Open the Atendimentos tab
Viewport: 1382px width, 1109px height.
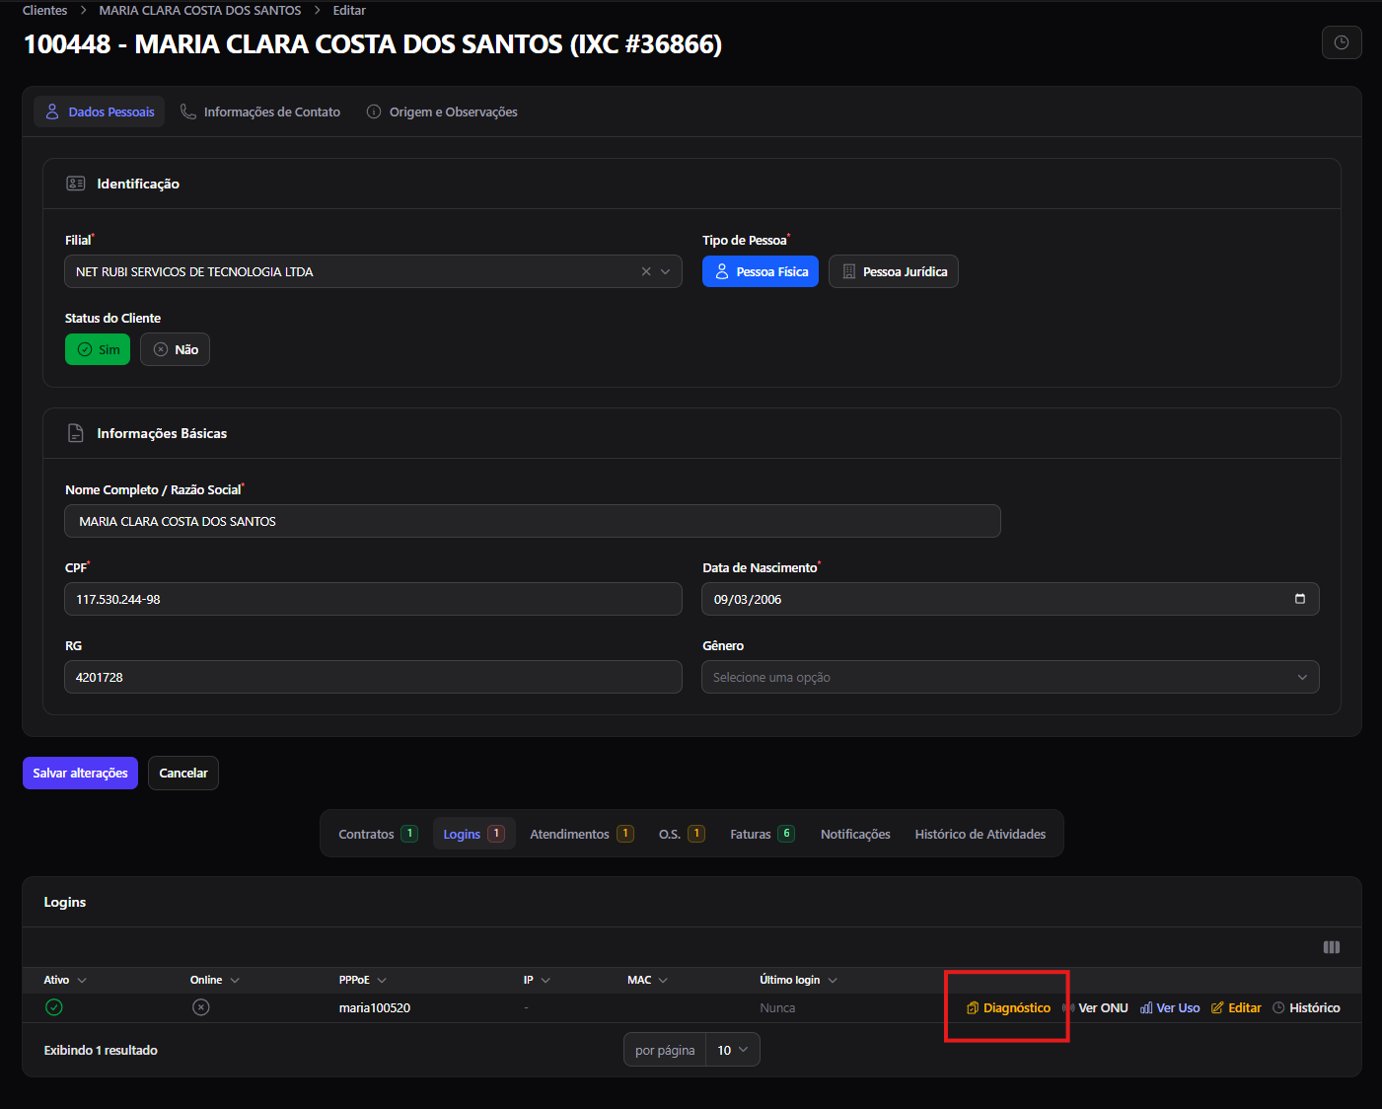582,834
